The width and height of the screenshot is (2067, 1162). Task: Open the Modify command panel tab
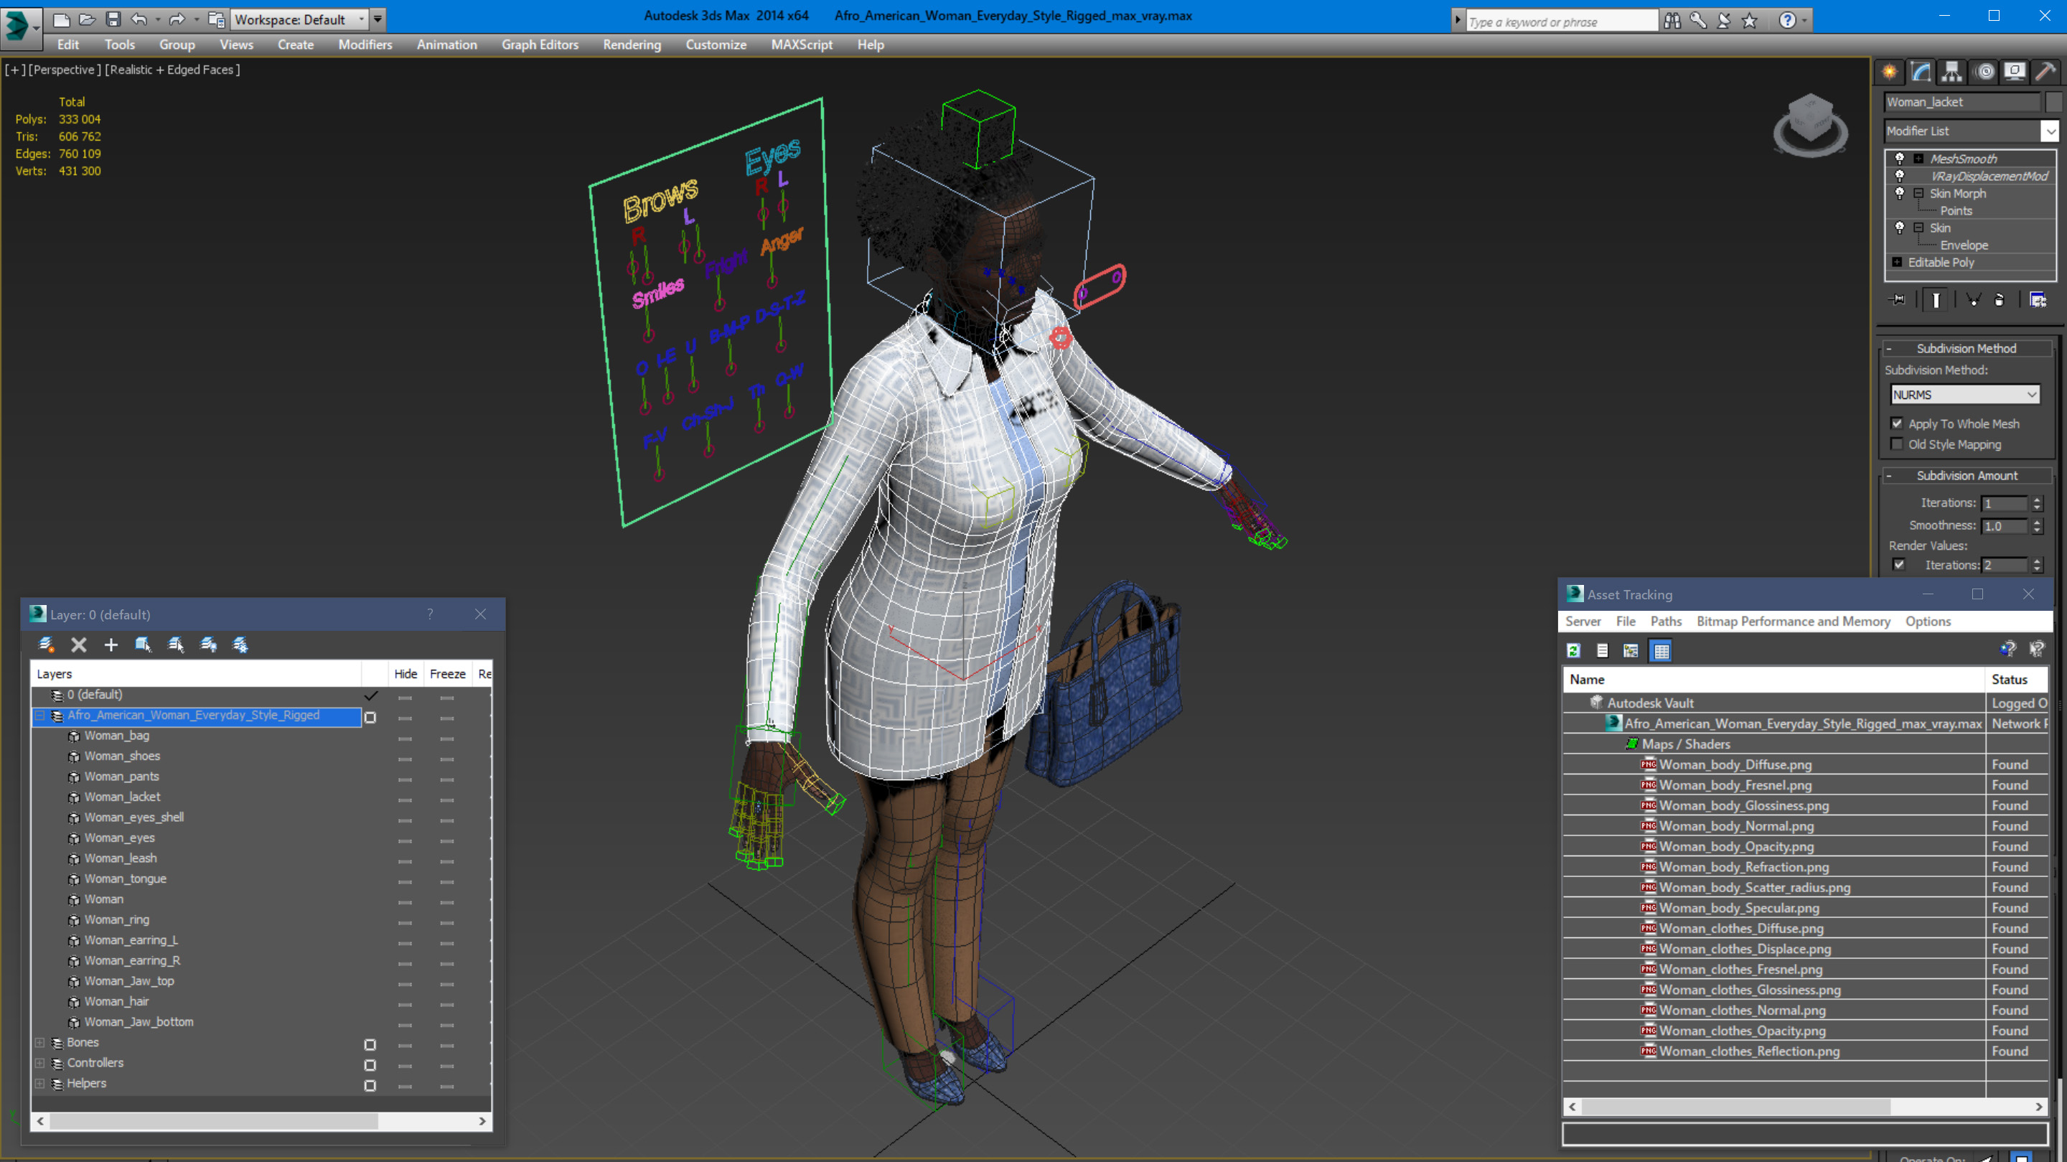point(1921,72)
